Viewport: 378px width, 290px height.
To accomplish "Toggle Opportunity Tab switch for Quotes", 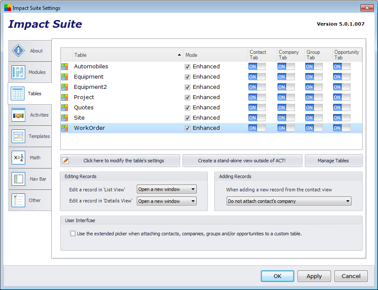I will click(x=342, y=108).
